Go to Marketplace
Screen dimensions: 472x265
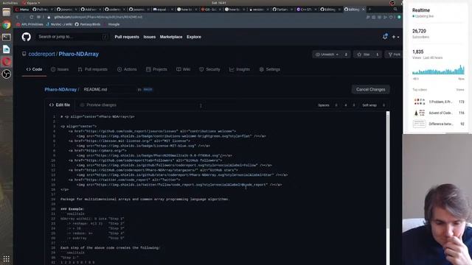coord(171,37)
